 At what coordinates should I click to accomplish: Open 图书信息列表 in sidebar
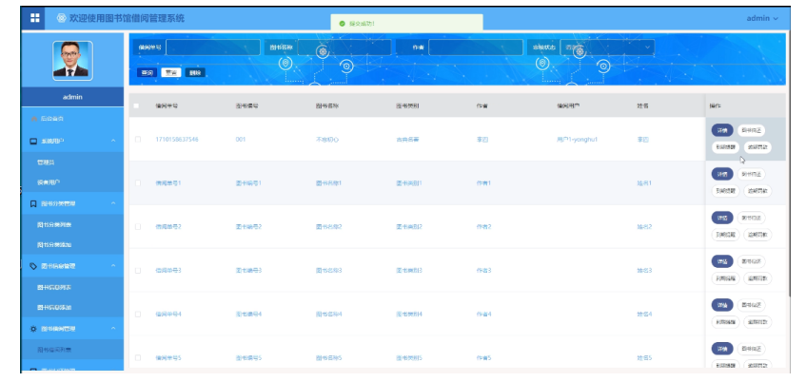pyautogui.click(x=72, y=288)
